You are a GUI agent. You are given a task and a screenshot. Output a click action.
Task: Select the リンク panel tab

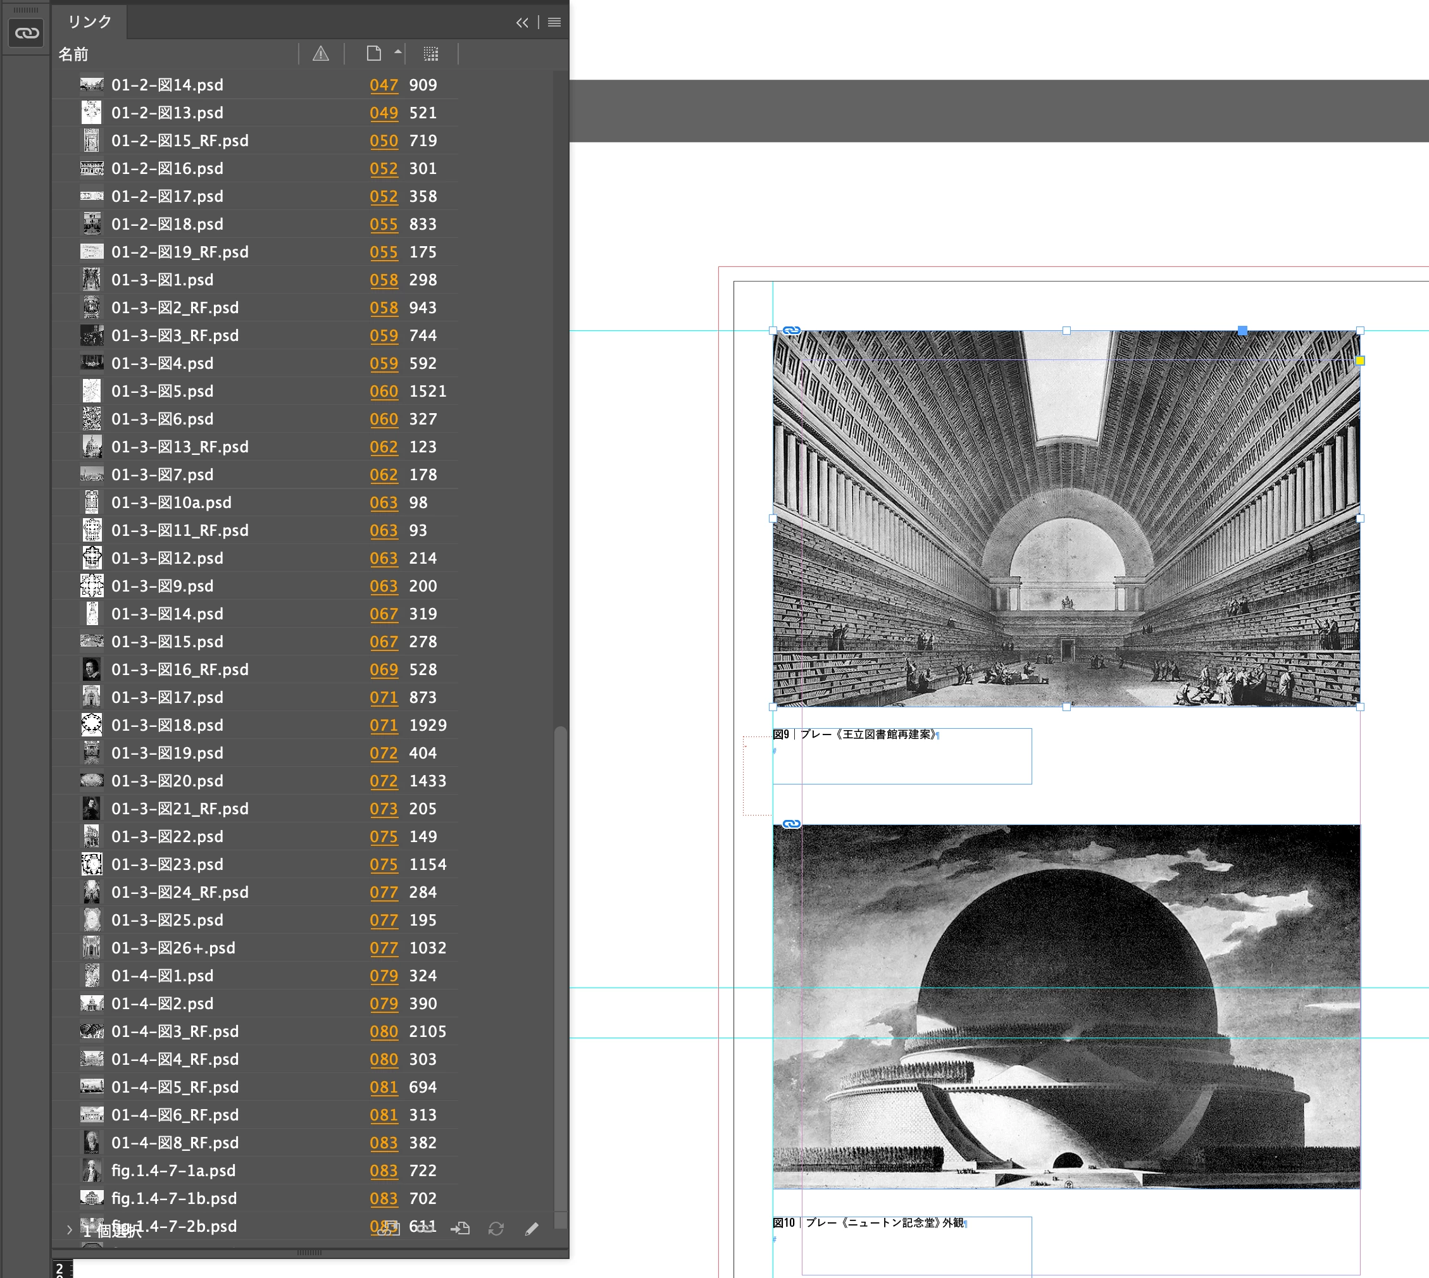click(x=89, y=22)
